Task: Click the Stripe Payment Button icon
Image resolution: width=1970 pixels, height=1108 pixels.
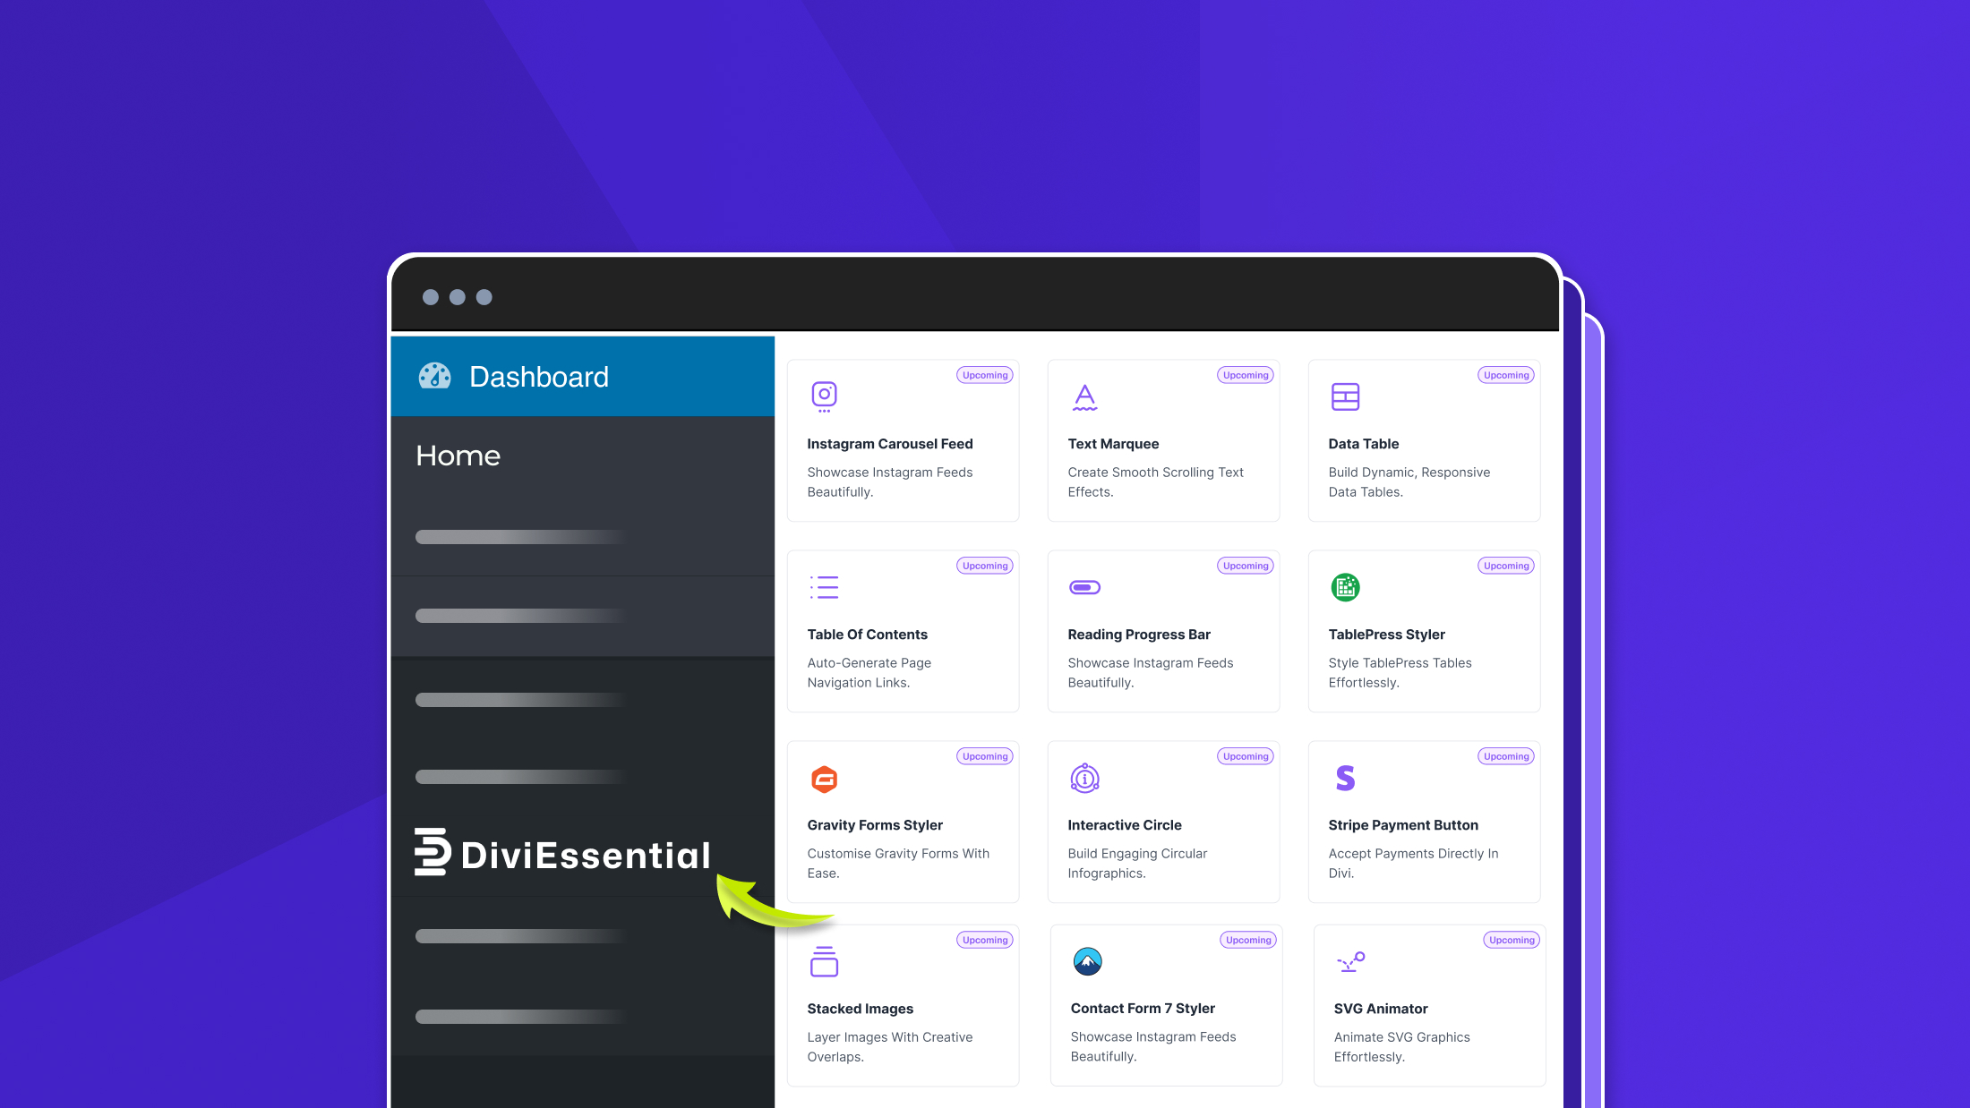Action: tap(1345, 778)
